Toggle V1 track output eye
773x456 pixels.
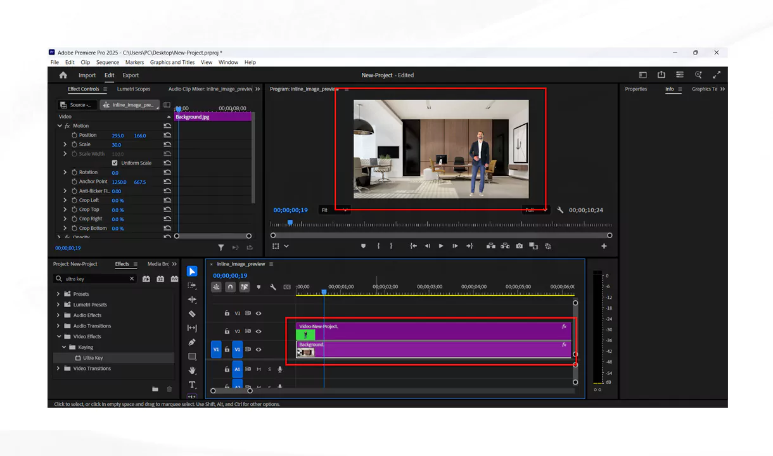pos(259,349)
